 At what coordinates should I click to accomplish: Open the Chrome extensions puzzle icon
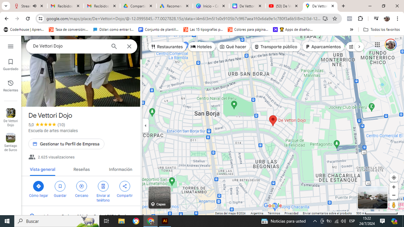[360, 18]
